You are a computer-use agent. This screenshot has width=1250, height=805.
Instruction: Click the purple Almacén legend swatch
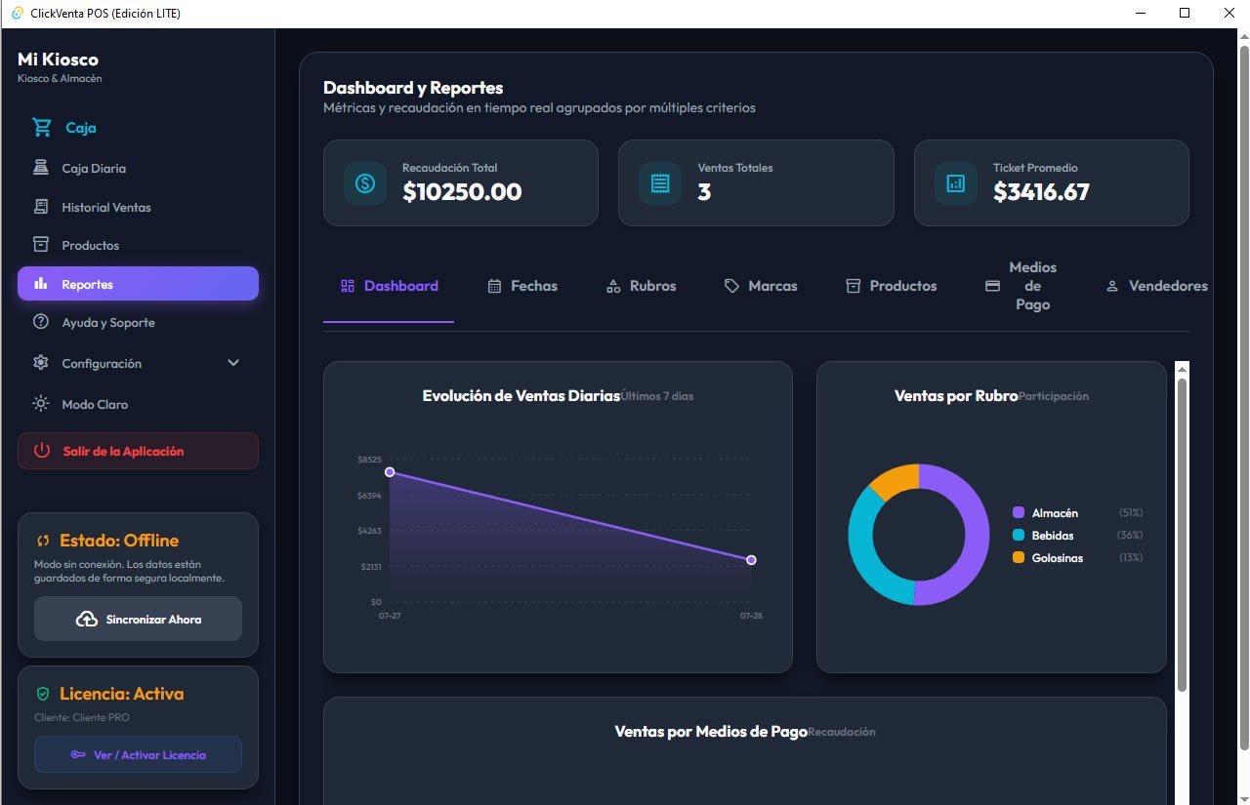[1019, 512]
